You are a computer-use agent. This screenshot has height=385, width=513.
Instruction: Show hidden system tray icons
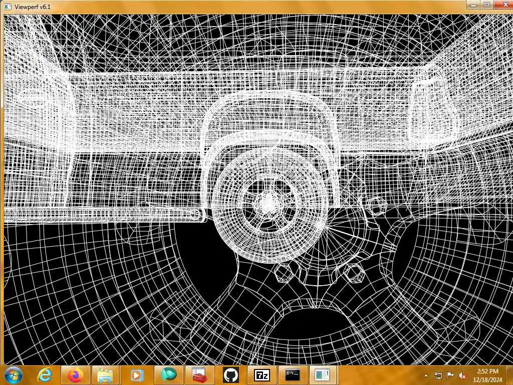point(426,375)
